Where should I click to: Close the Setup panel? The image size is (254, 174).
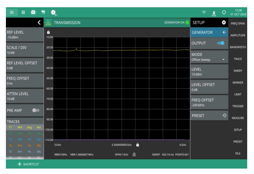[x=224, y=23]
